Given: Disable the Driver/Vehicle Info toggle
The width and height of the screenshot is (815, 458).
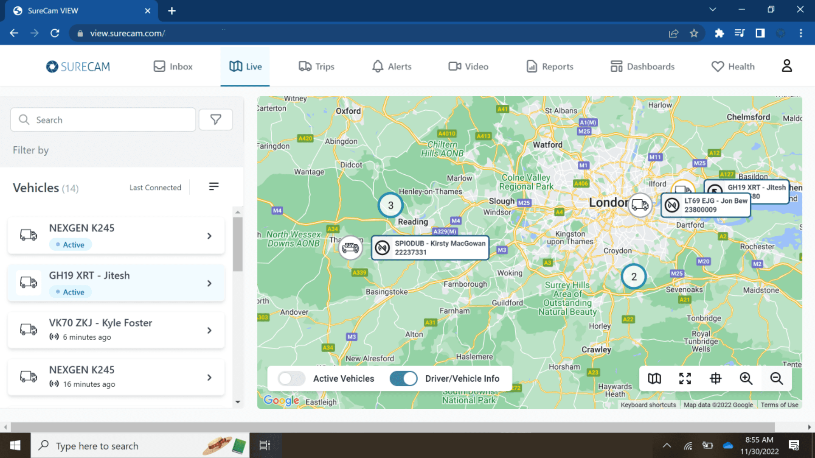Looking at the screenshot, I should click(403, 378).
